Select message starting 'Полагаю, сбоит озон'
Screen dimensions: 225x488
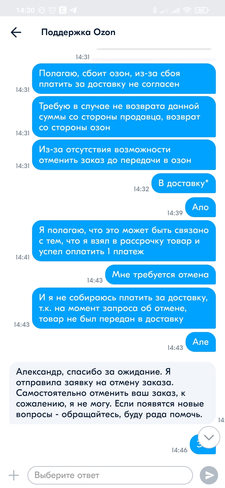(x=124, y=79)
